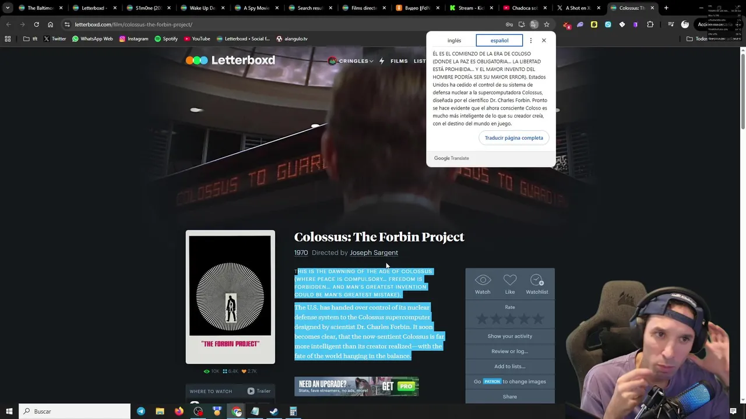Open Twitter bookmark
This screenshot has width=746, height=419.
click(x=54, y=38)
